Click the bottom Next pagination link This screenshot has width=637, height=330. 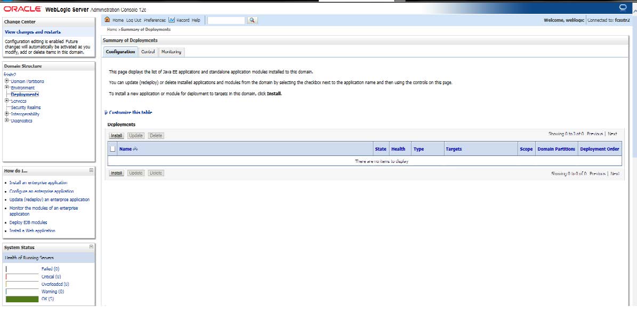pyautogui.click(x=615, y=174)
